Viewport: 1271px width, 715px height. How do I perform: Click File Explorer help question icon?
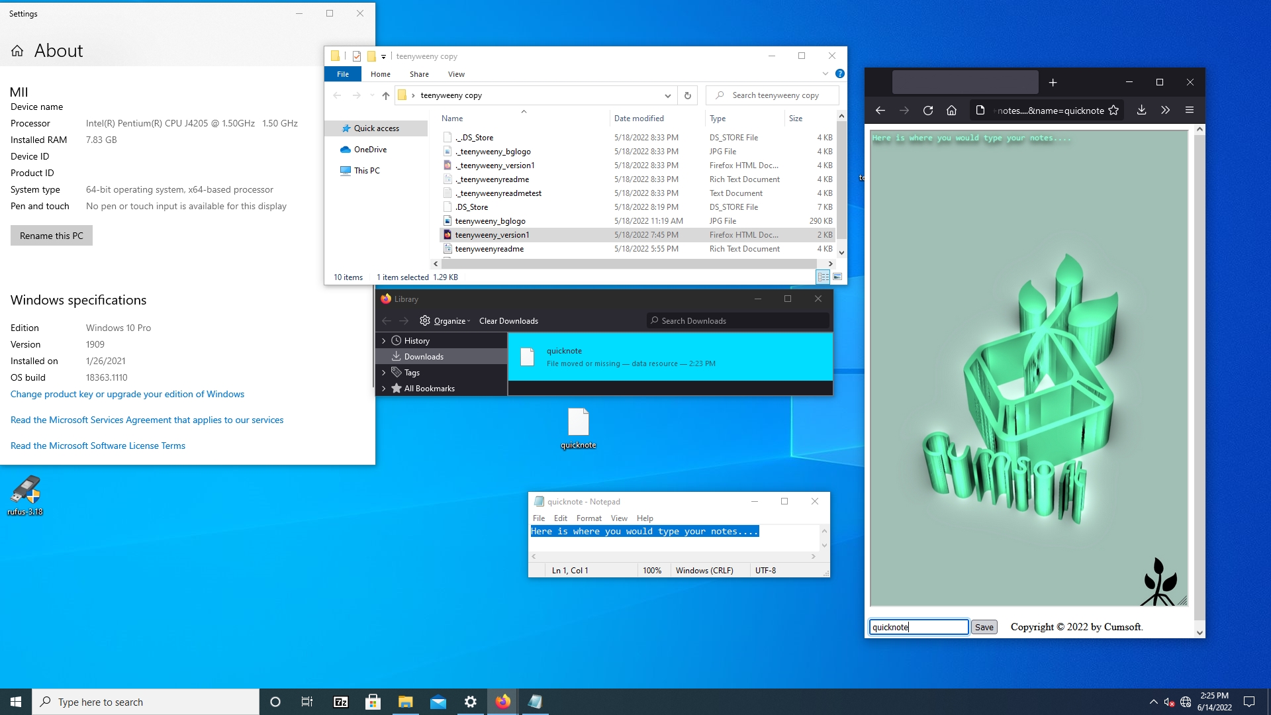(x=839, y=73)
